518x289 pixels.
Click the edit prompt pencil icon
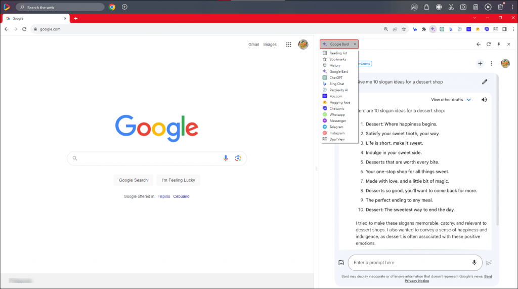coord(485,81)
